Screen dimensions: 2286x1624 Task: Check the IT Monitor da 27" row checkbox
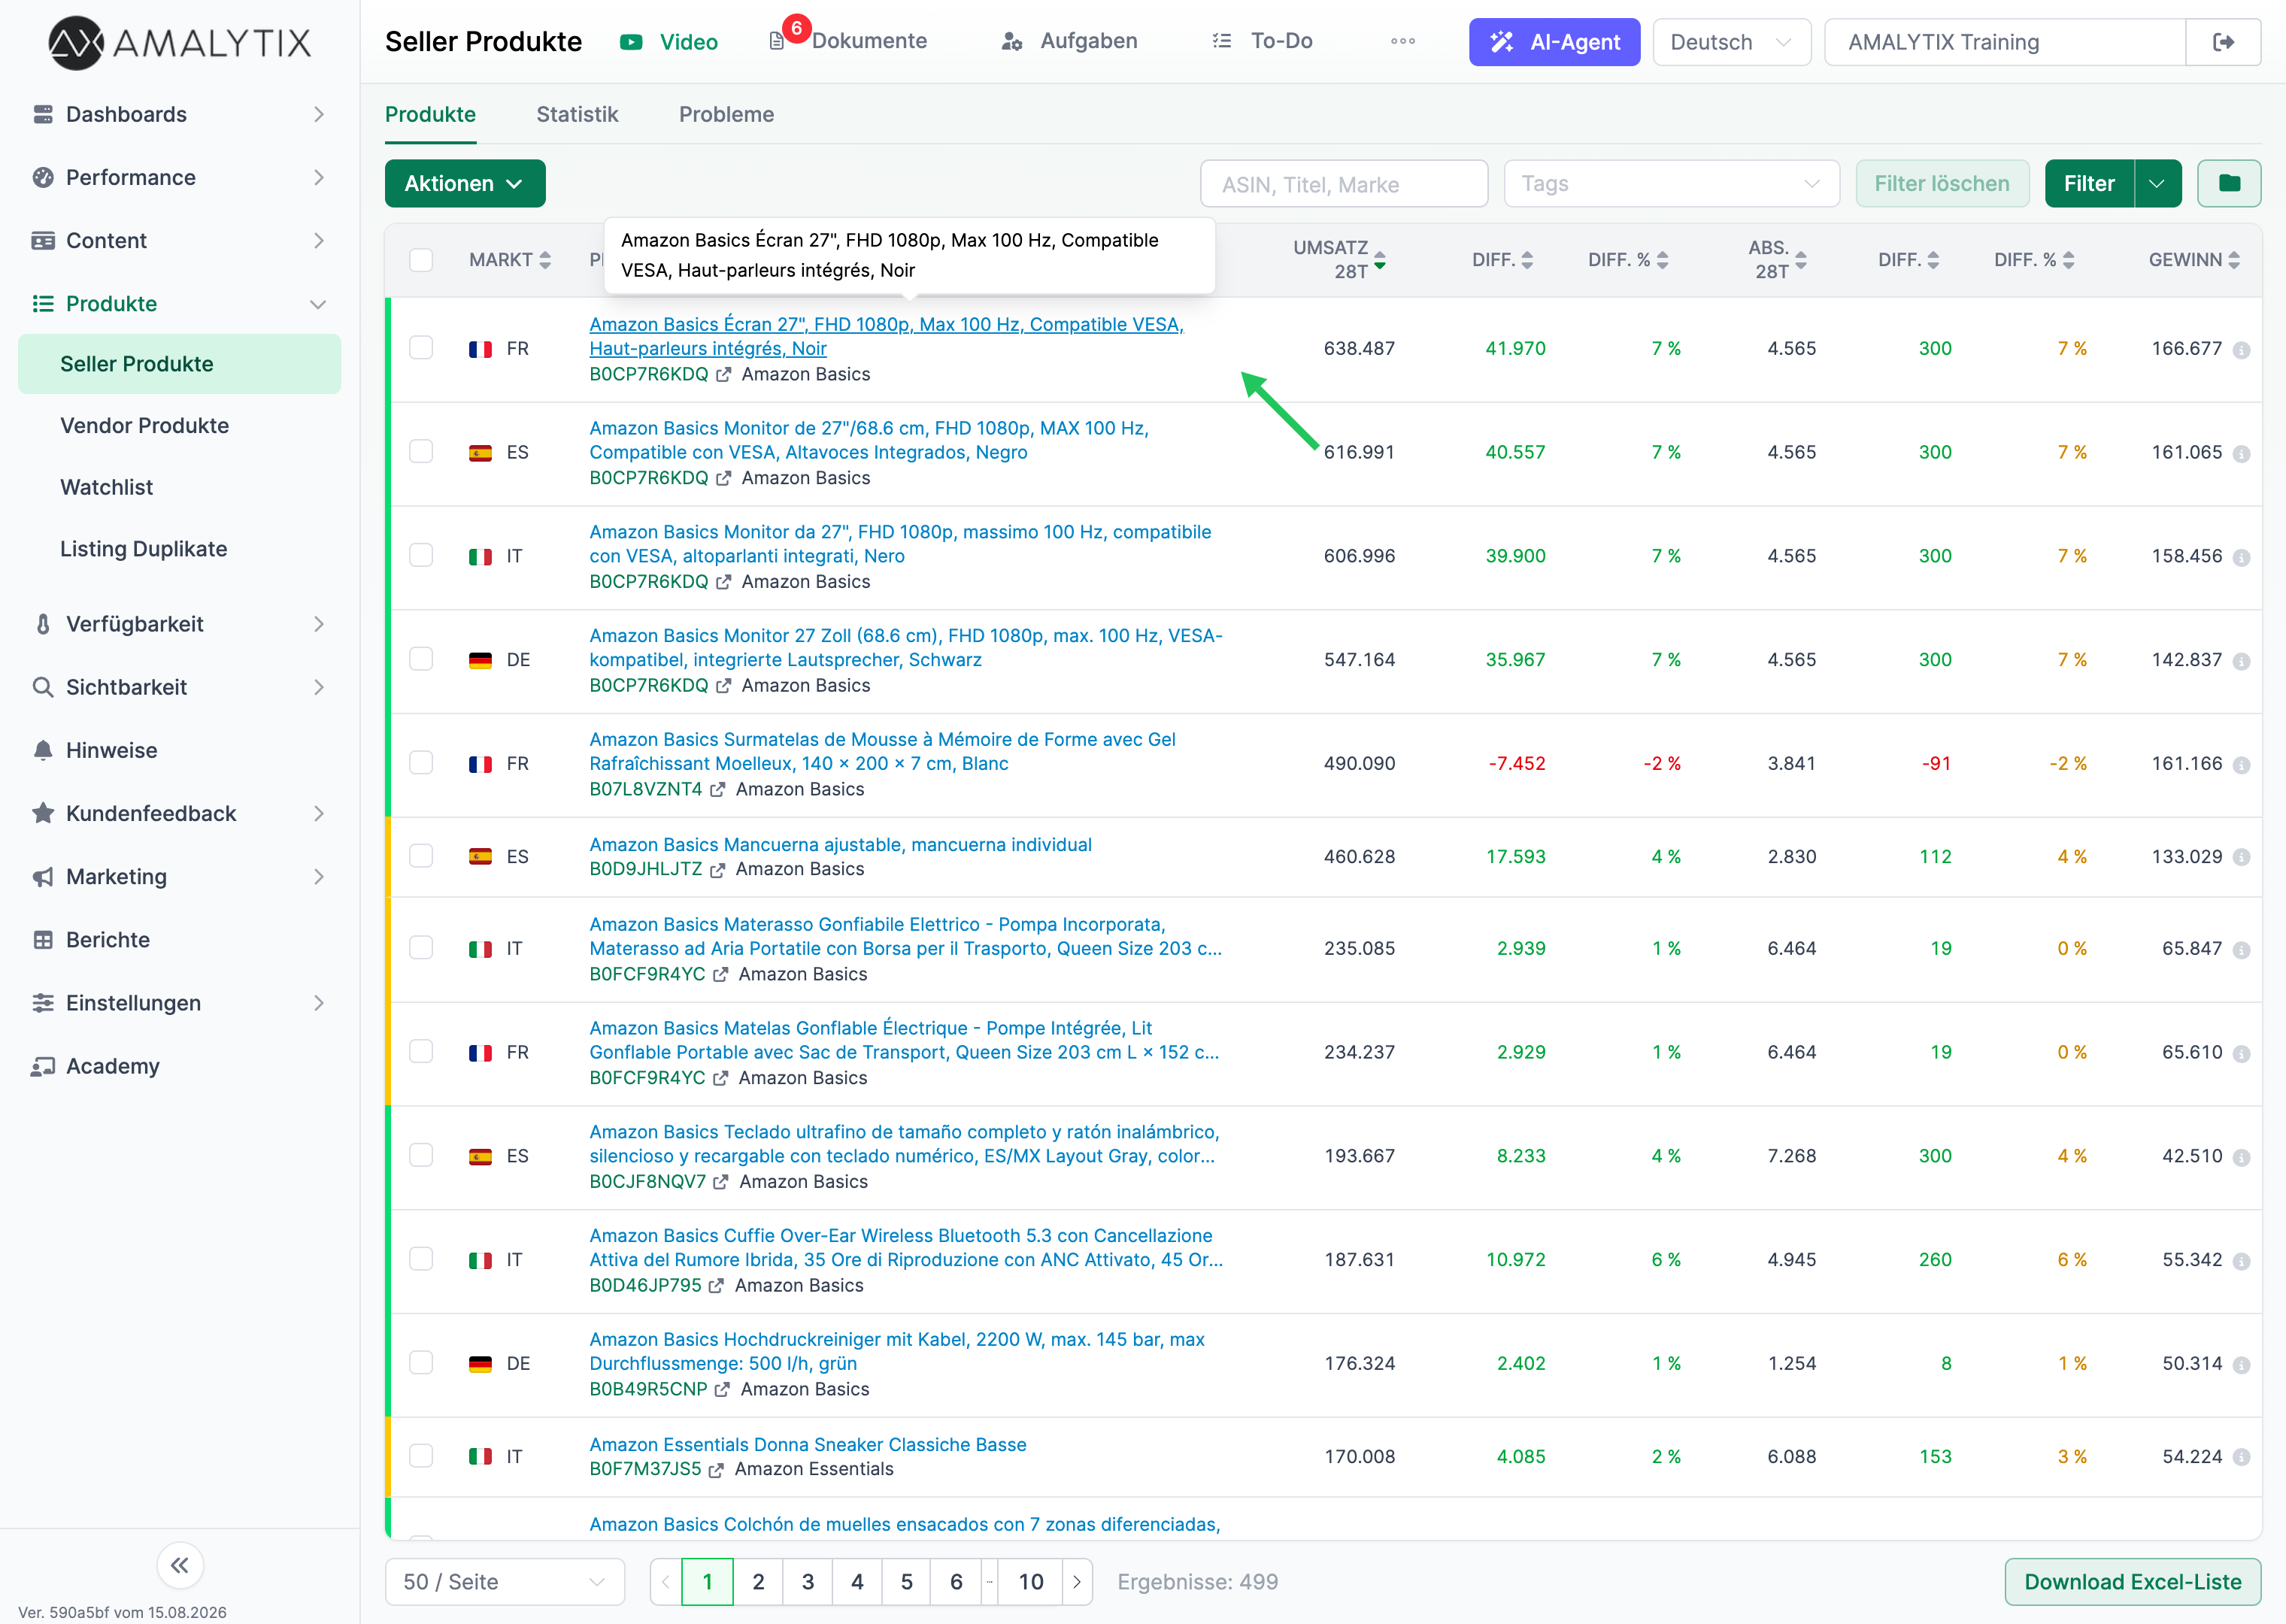[421, 556]
